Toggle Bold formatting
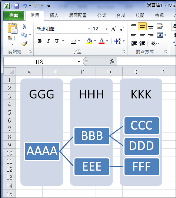176x198 pixels. click(40, 41)
